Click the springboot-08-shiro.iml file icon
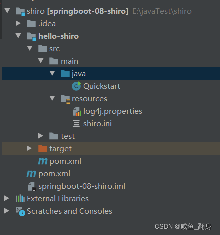The image size is (220, 235). [32, 186]
